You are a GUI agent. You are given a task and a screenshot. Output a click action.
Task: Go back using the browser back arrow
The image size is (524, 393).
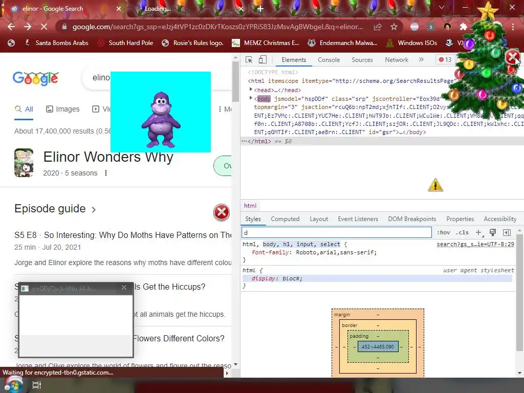click(11, 27)
